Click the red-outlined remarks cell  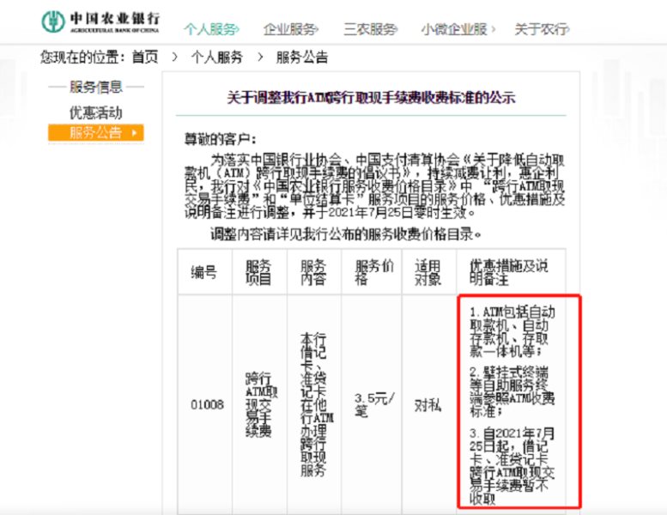click(519, 402)
